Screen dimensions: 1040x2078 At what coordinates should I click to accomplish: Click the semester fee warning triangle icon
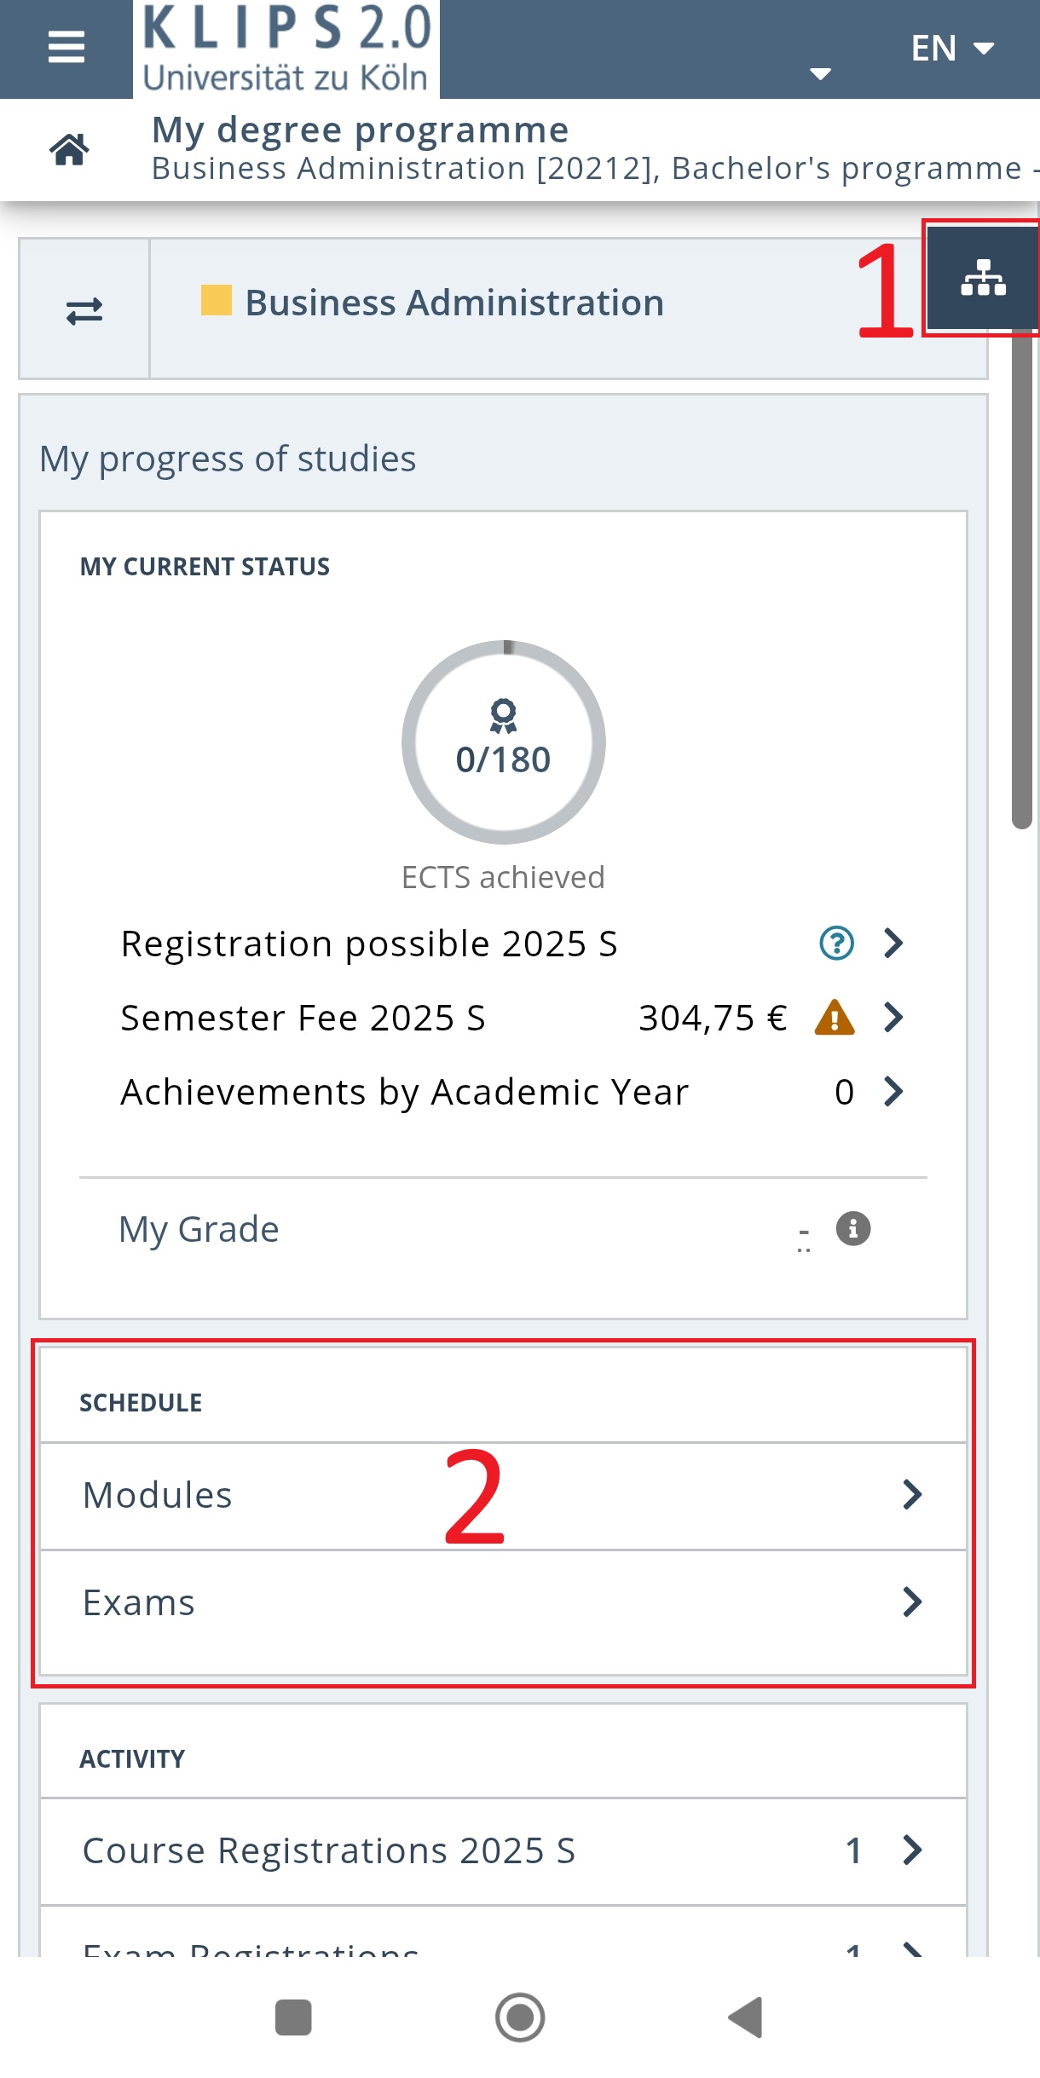pyautogui.click(x=835, y=1018)
